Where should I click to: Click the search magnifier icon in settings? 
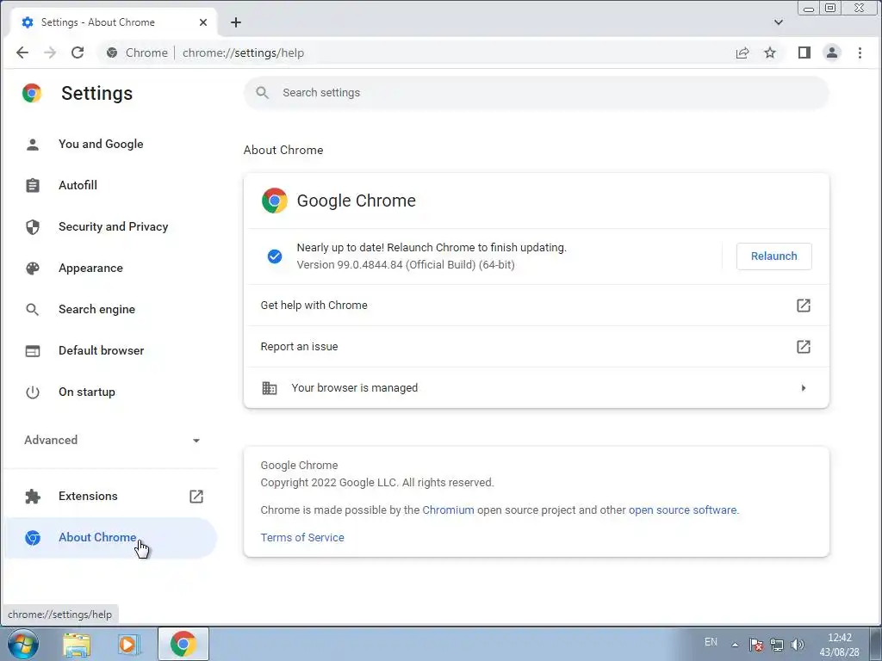[x=262, y=93]
